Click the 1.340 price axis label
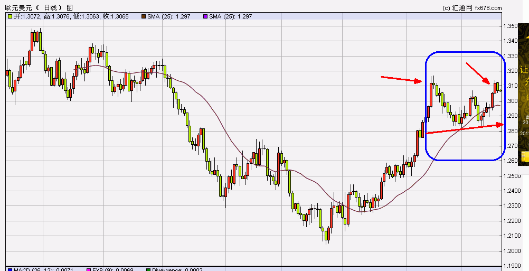529x271 pixels. click(x=510, y=41)
